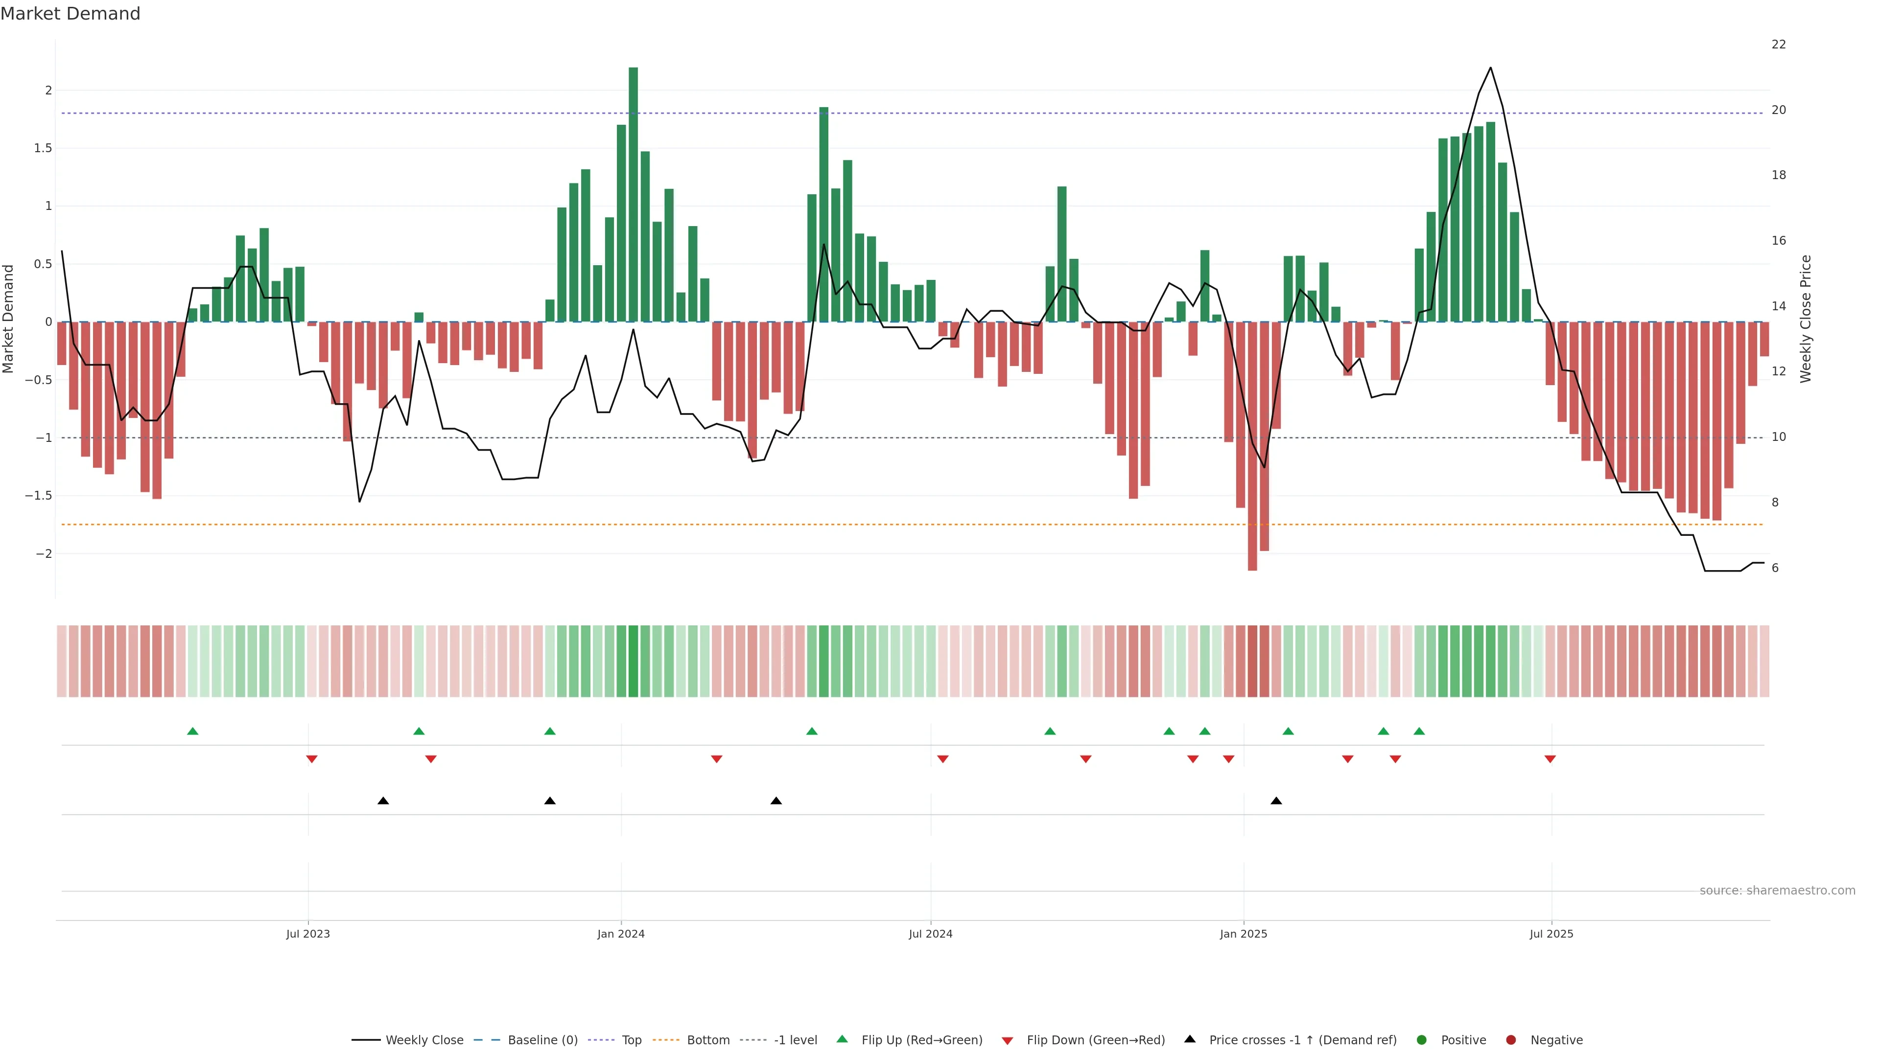Click the last red flip-down marker after Jul 2025
Viewport: 1880px width, 1057px height.
pos(1550,759)
